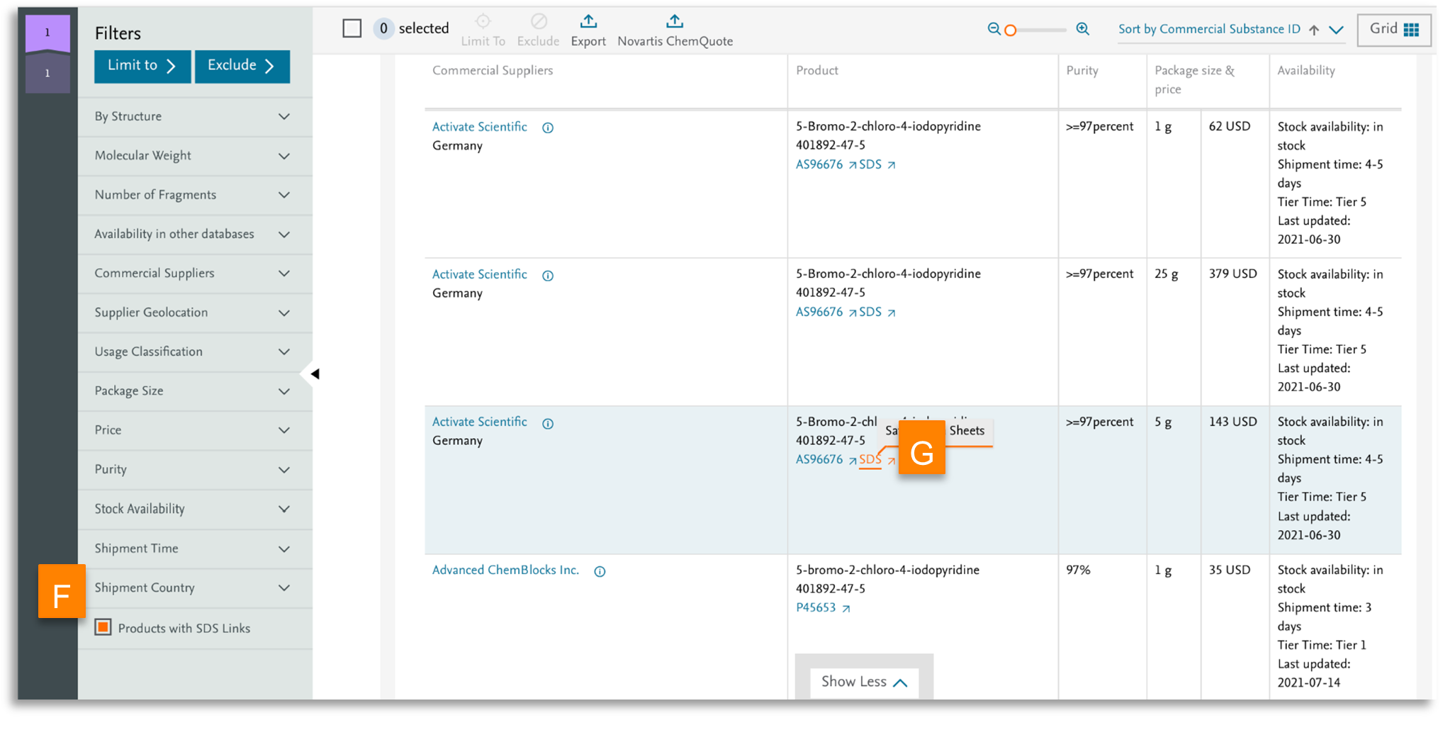Viewport: 1455px width, 747px height.
Task: Open info icon beside Advanced ChemBlocks Inc.
Action: tap(600, 571)
